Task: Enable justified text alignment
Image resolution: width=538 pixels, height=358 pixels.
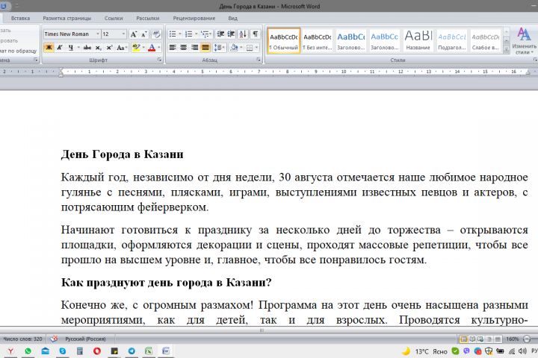Action: click(x=205, y=48)
